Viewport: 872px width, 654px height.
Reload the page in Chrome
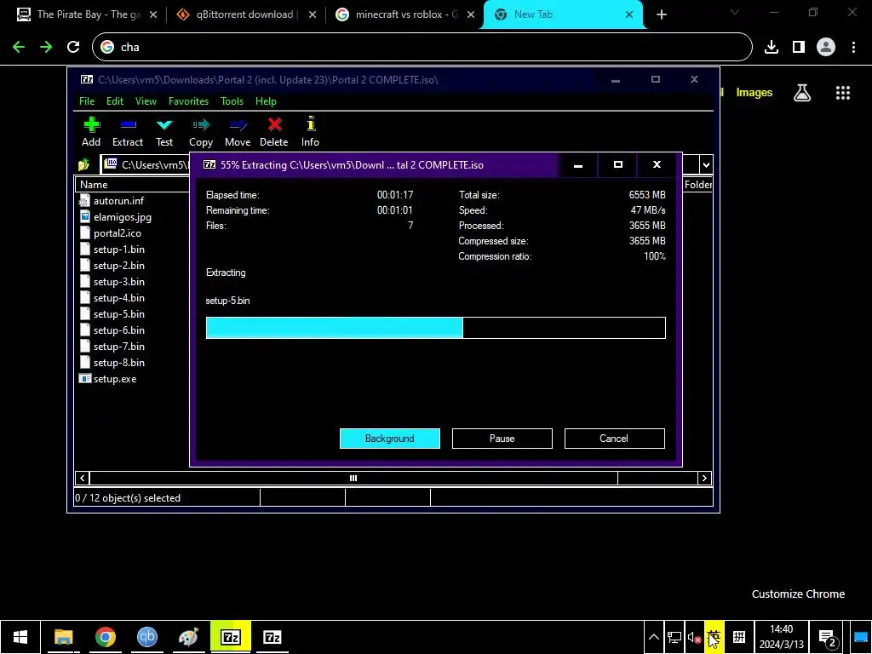click(73, 48)
